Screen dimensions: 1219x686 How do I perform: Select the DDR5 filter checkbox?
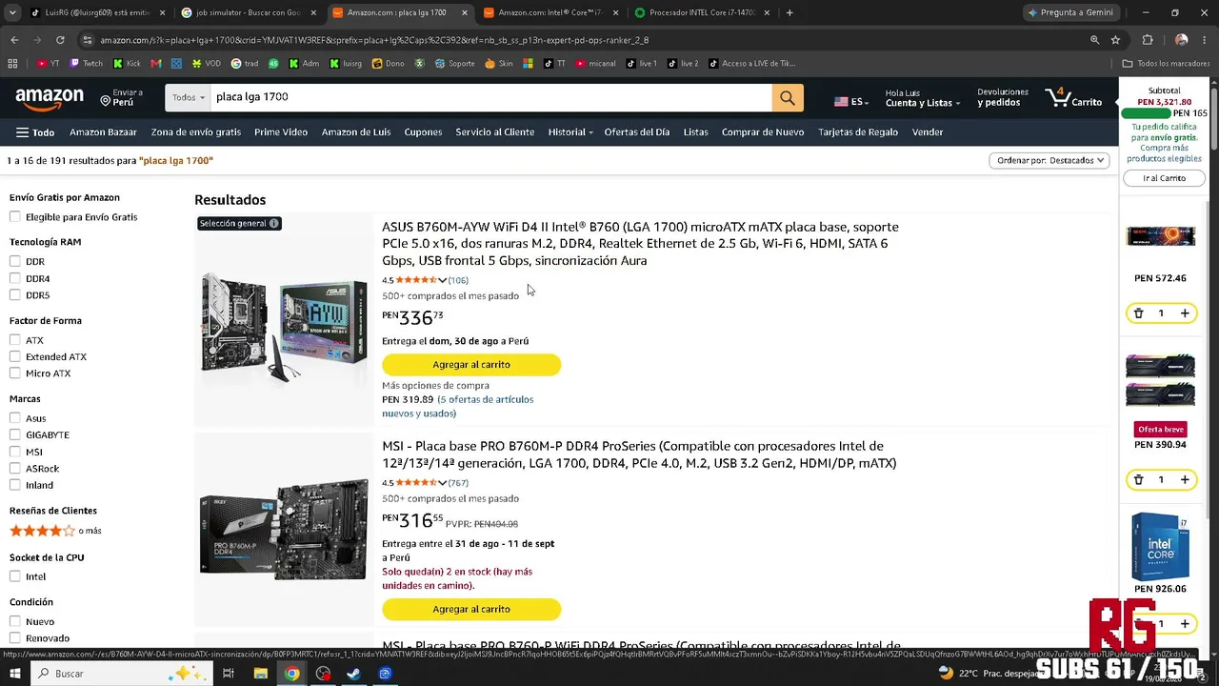coord(15,295)
